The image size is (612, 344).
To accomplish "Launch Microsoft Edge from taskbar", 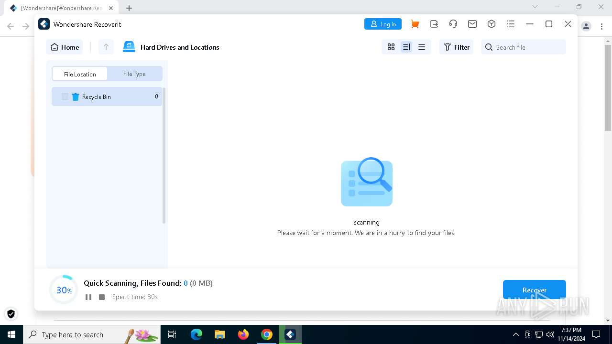I will click(197, 334).
